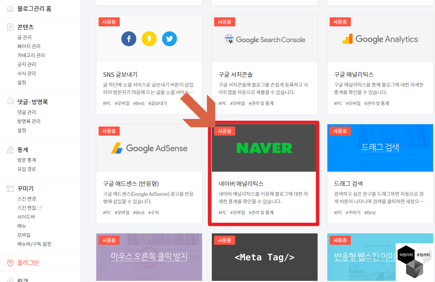
Task: Open 모바일 settings
Action: coord(24,235)
